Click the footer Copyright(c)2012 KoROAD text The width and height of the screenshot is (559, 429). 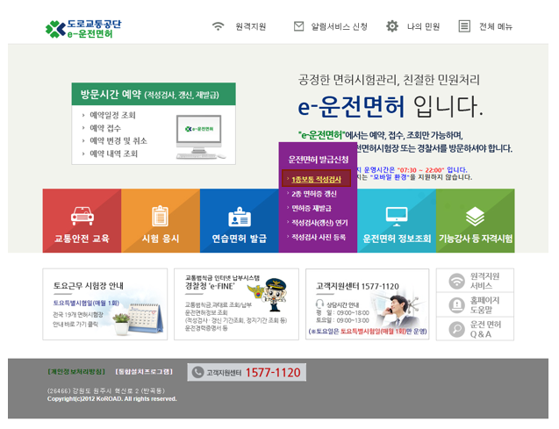point(111,398)
